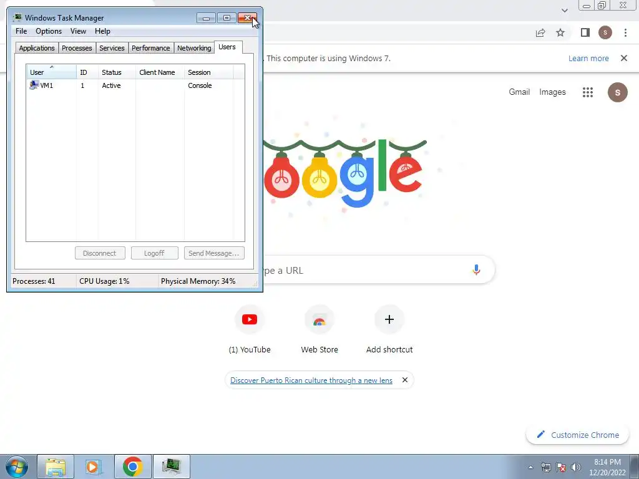
Task: Open the Chrome side panel icon
Action: (585, 32)
